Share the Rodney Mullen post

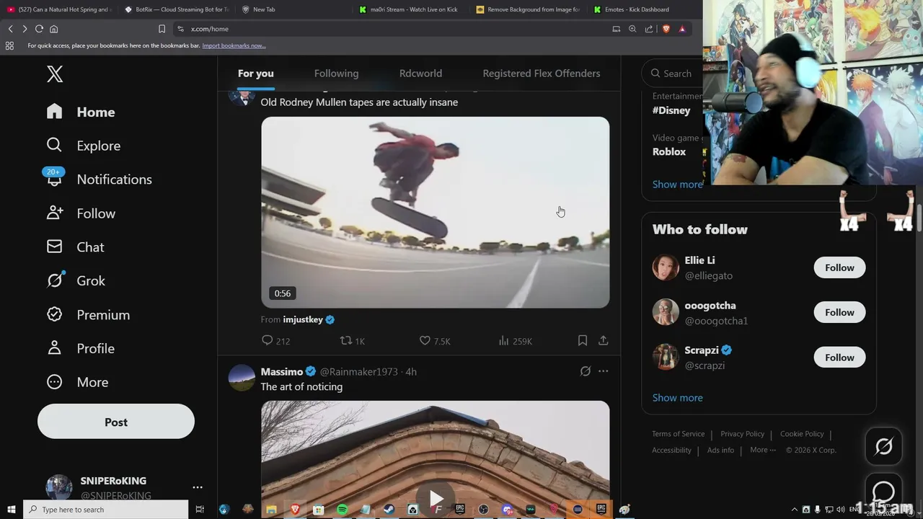pyautogui.click(x=603, y=340)
